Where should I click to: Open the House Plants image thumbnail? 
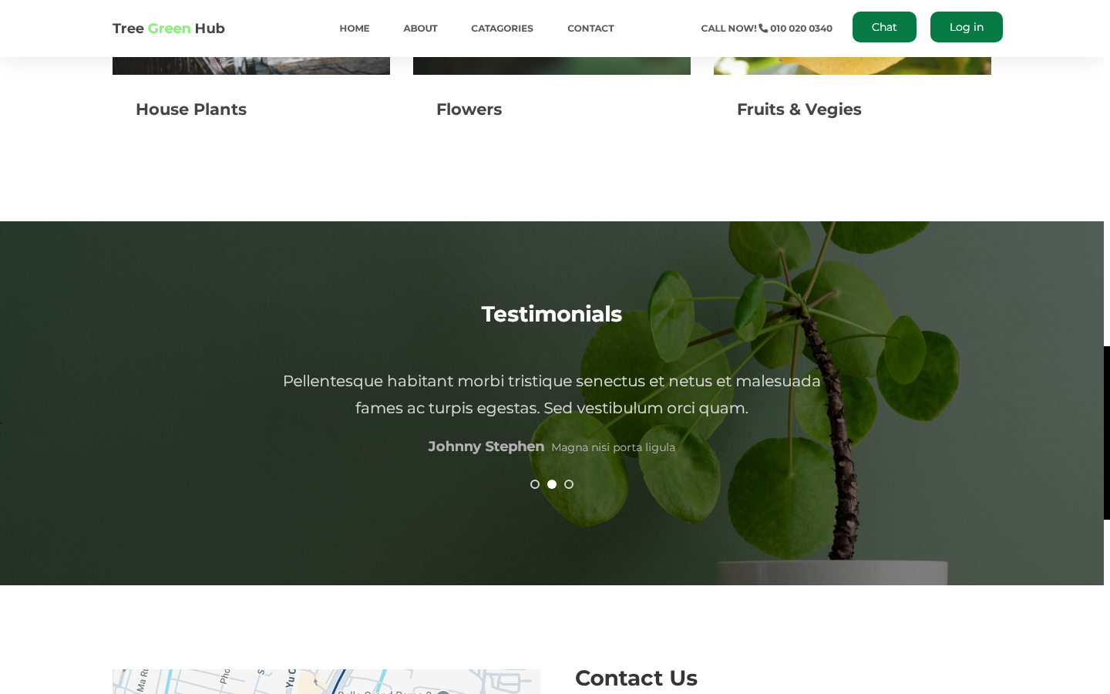(x=251, y=66)
